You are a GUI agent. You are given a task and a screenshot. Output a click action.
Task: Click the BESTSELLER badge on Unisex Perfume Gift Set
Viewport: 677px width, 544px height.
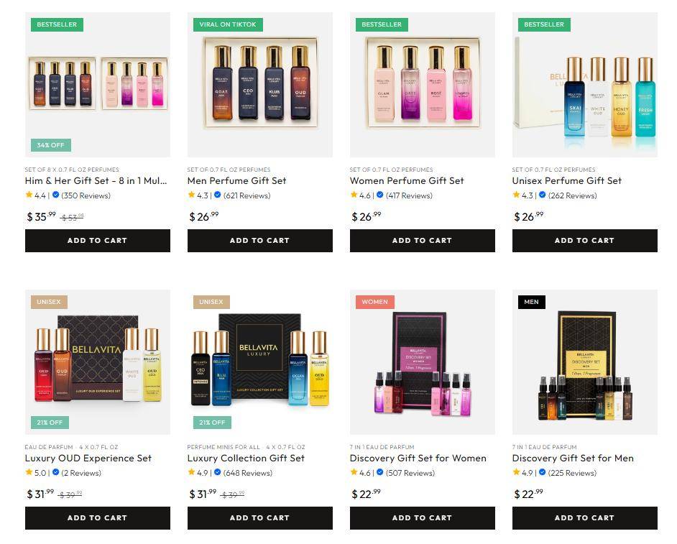[544, 24]
